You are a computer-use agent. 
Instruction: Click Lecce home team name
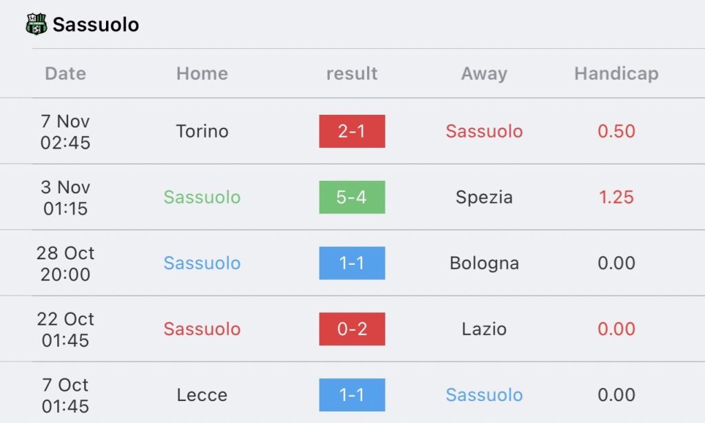(202, 395)
